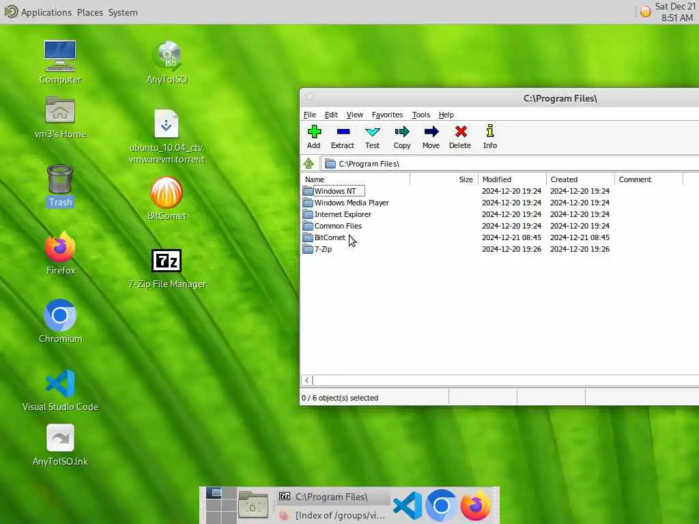Open the Favorites menu

coord(388,115)
